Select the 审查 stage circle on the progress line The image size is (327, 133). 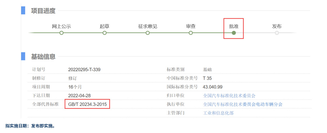click(191, 33)
